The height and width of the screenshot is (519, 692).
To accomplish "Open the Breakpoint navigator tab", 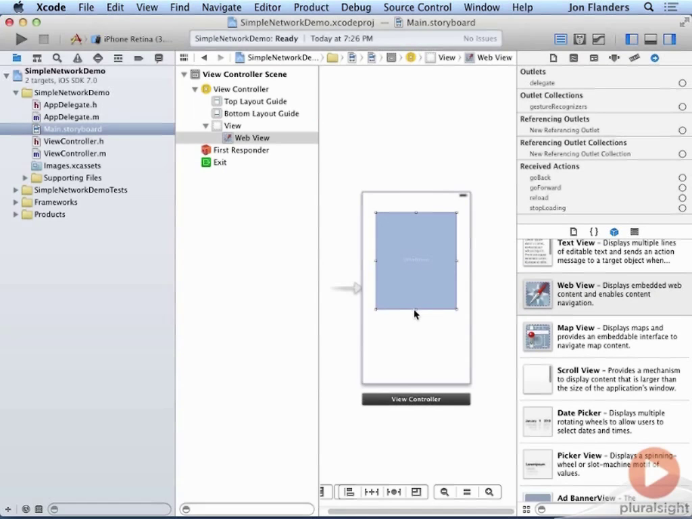I will click(x=138, y=58).
